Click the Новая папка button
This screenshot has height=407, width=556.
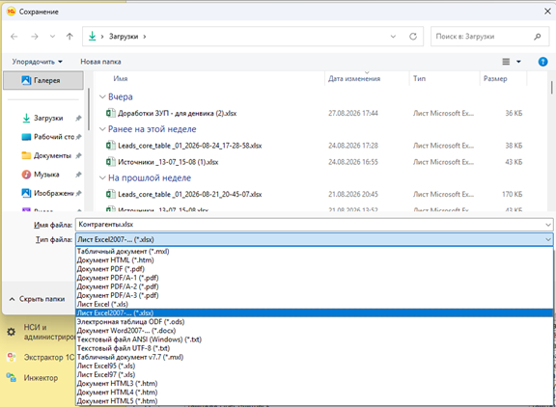pyautogui.click(x=100, y=62)
